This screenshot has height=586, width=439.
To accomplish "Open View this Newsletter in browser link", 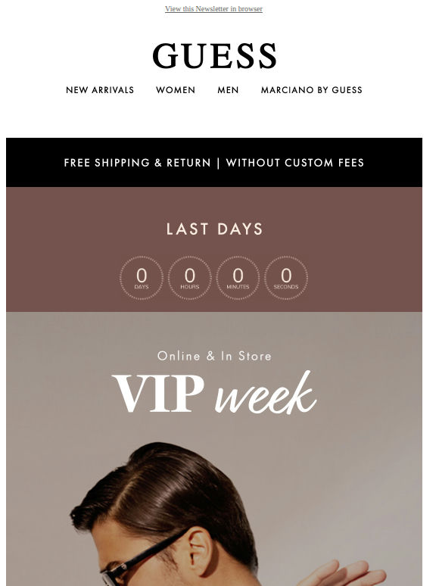I will tap(213, 8).
